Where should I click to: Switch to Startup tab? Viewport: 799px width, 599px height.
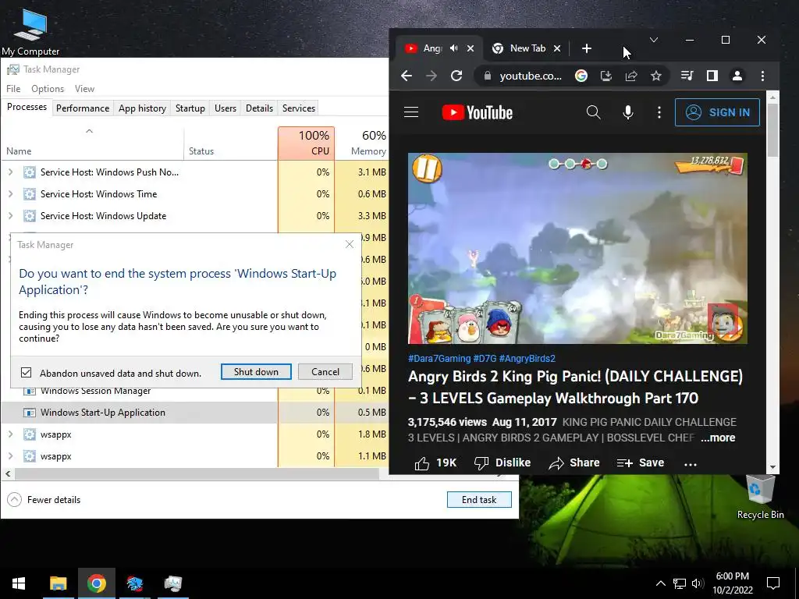pyautogui.click(x=190, y=108)
